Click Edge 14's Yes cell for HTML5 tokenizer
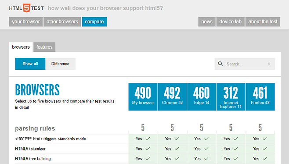This screenshot has height=164, width=289. 202,149
